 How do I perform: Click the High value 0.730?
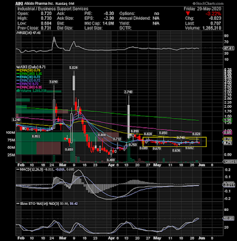(46, 19)
